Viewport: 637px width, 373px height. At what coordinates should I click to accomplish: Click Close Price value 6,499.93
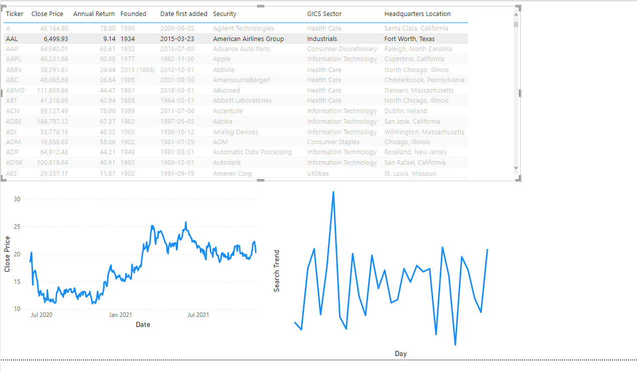(x=56, y=39)
